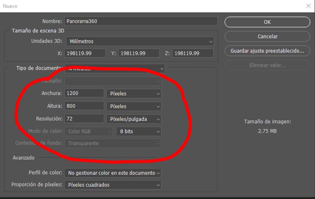Open the Tipo de documento dropdown
Screen dimensions: 315x199
115,68
